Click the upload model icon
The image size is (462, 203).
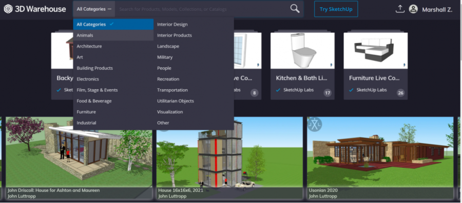[399, 9]
